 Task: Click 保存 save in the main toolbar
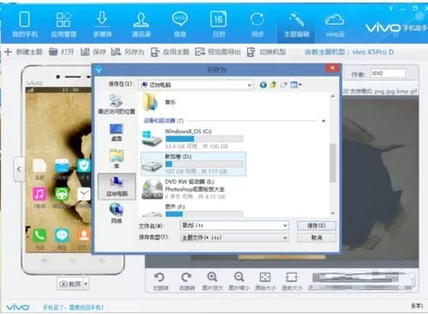[x=93, y=52]
